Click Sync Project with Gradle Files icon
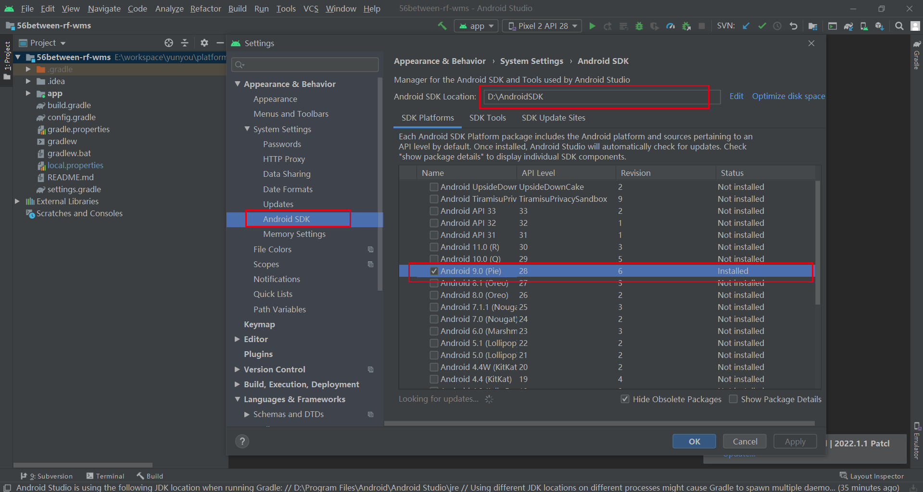The height and width of the screenshot is (492, 923). coord(848,26)
